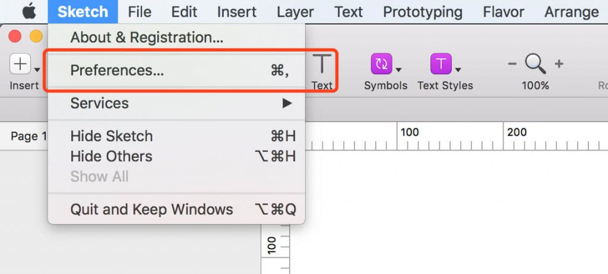Select the Text tool icon
The image size is (608, 274).
(x=322, y=64)
